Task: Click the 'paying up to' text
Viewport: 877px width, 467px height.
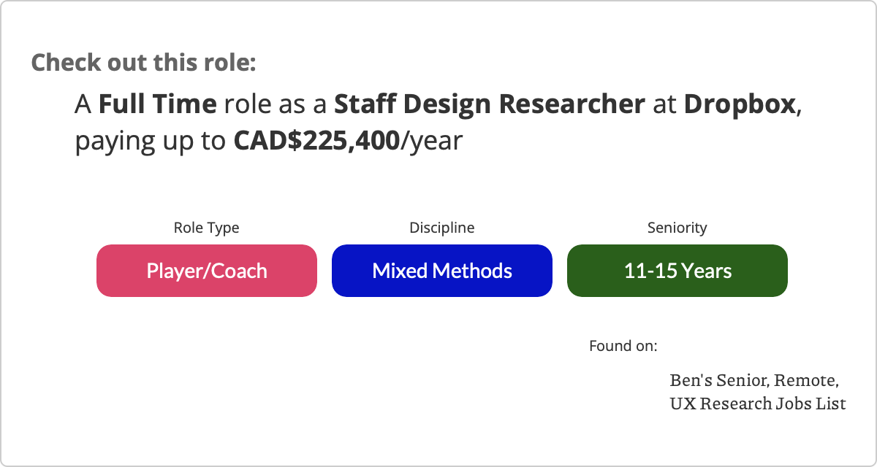Action: point(151,141)
